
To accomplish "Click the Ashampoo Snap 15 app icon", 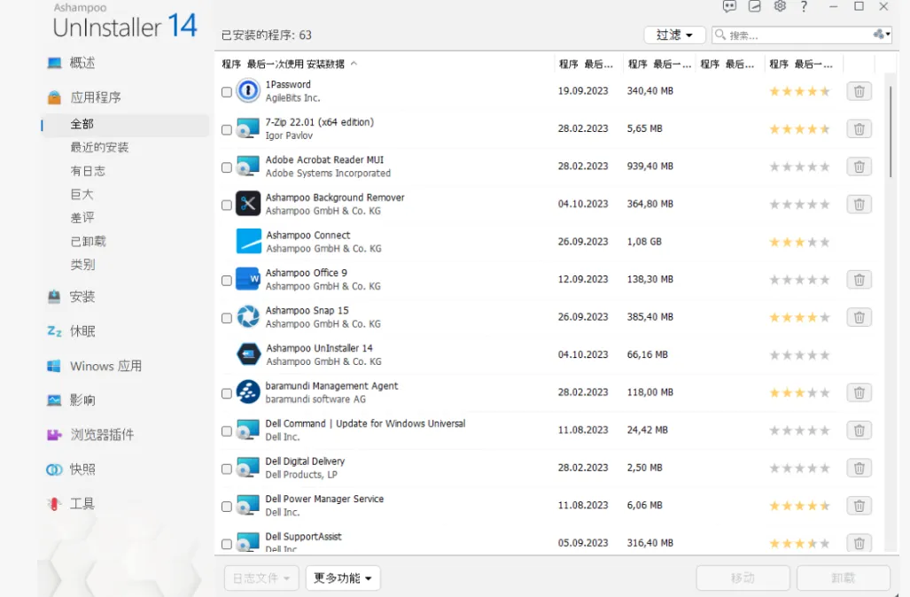I will tap(248, 317).
